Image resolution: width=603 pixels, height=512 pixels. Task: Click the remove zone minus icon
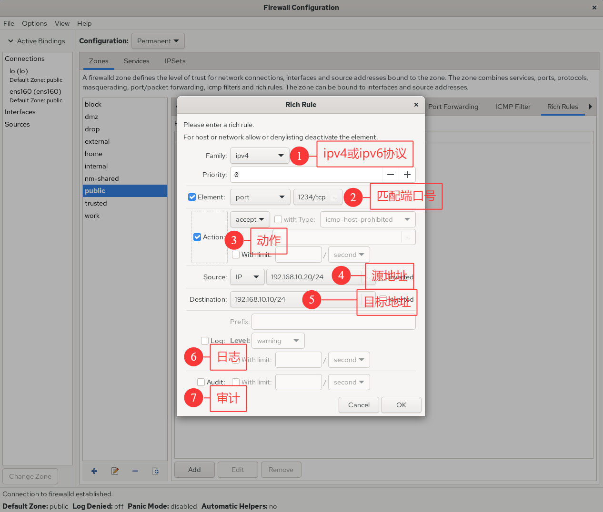135,471
